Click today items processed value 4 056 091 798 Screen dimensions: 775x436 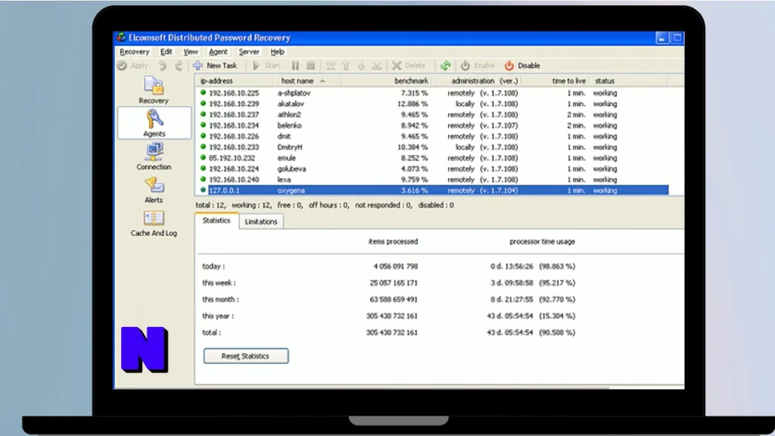(x=395, y=266)
